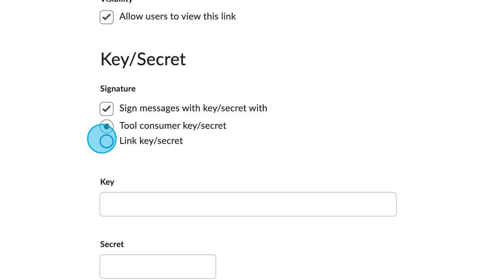Click the Secret field label
Image resolution: width=501 pixels, height=280 pixels.
(x=111, y=244)
